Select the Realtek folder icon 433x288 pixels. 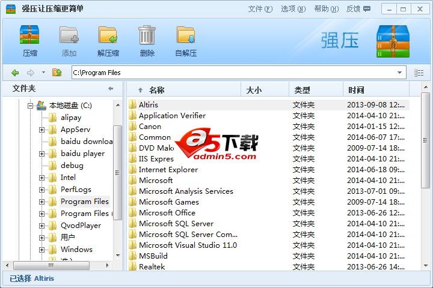[x=132, y=266]
